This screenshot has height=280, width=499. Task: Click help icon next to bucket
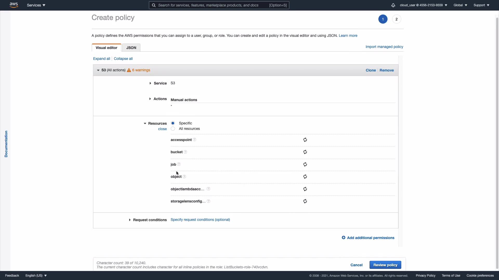(x=185, y=152)
